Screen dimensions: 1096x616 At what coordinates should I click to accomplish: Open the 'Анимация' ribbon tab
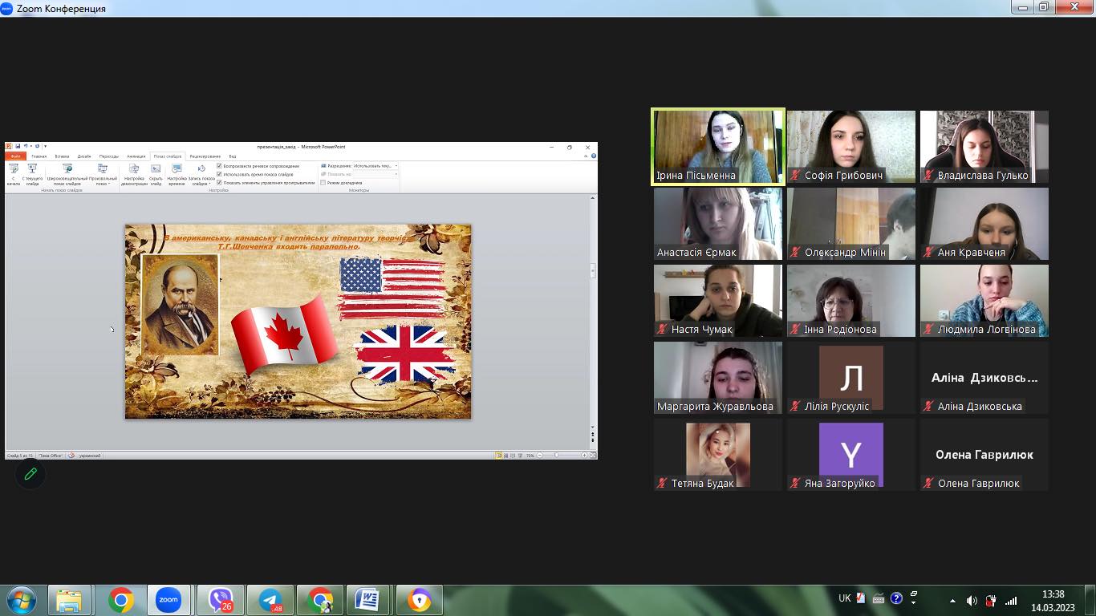click(x=136, y=156)
